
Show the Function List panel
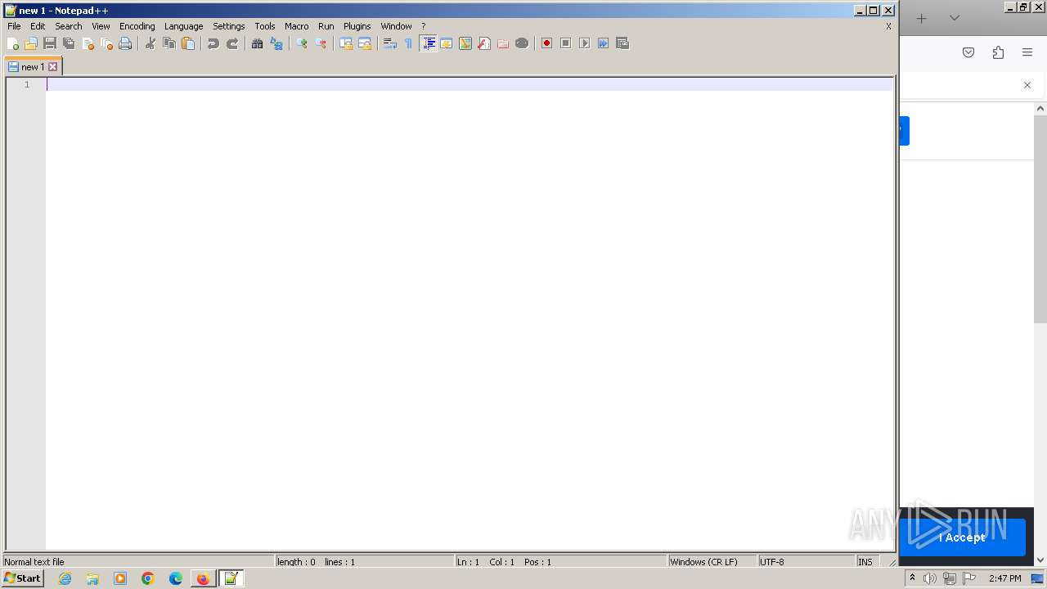(x=484, y=43)
